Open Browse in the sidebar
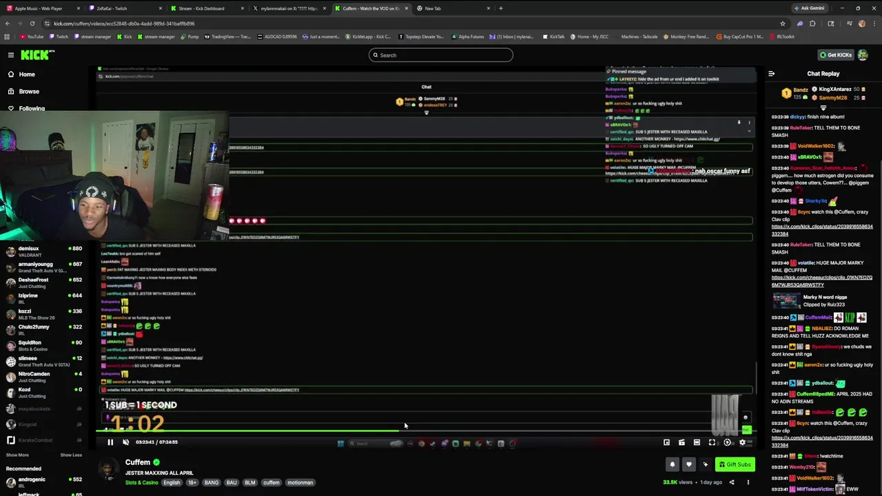 [29, 91]
